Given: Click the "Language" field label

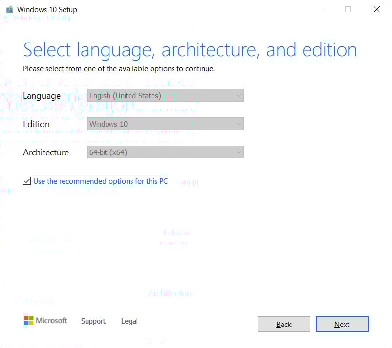Looking at the screenshot, I should (42, 96).
